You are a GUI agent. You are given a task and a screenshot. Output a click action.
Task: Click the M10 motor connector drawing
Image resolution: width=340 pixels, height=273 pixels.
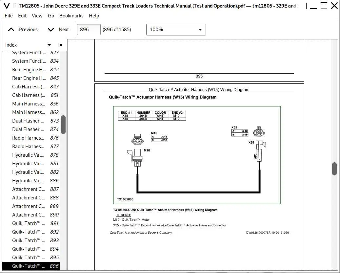click(x=135, y=158)
